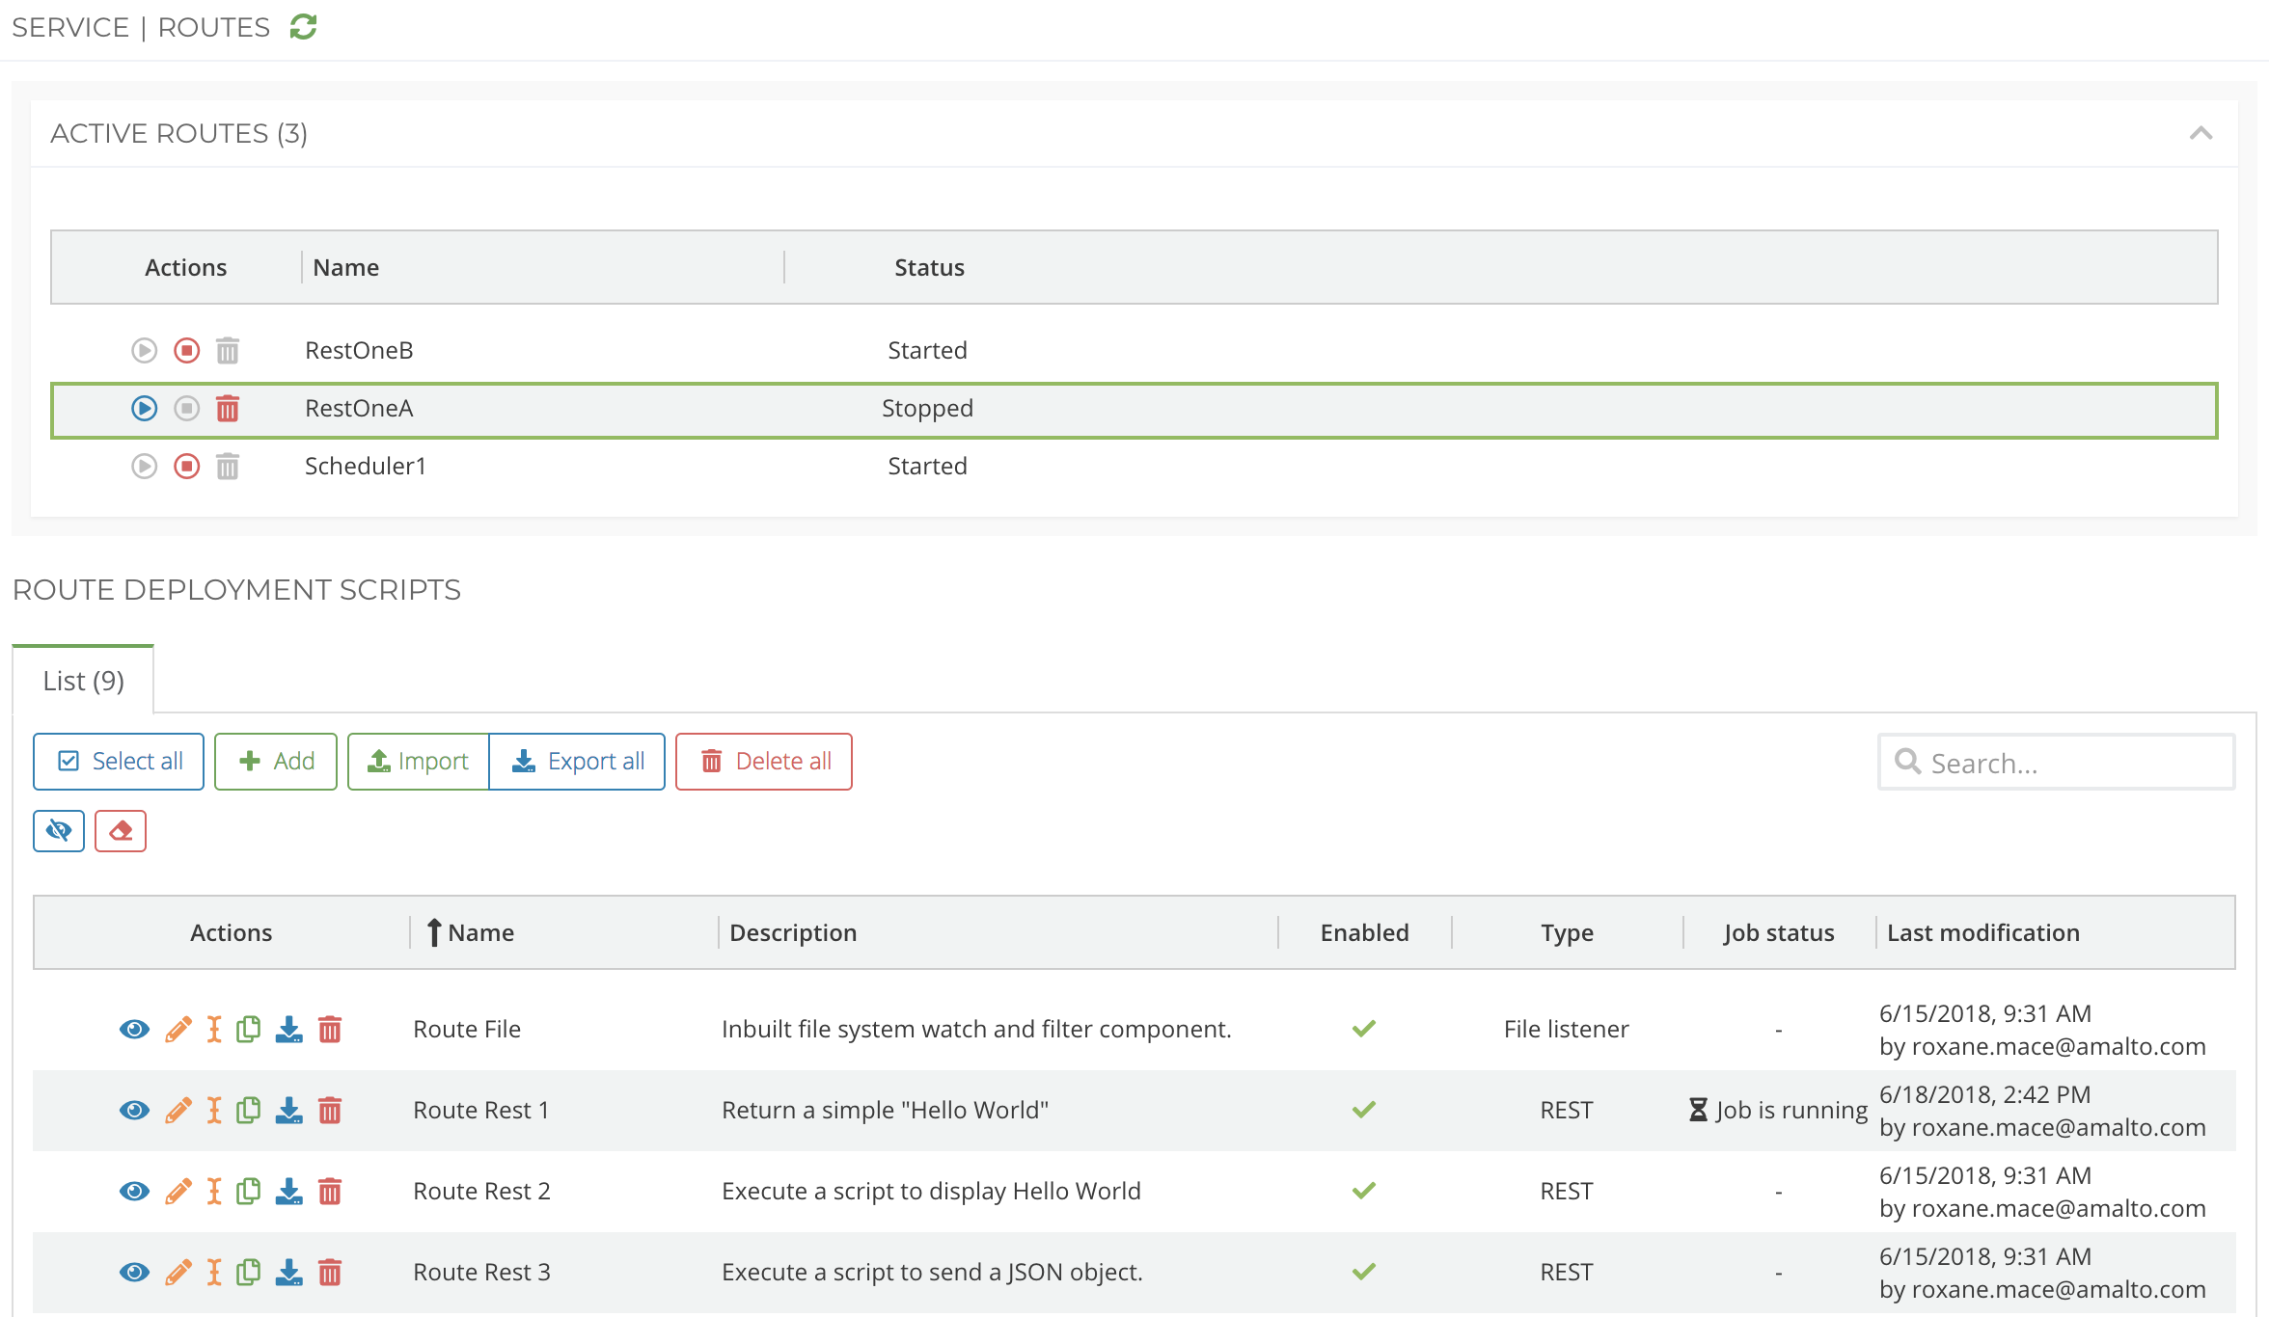
Task: Delete the RestOneA active route
Action: (228, 409)
